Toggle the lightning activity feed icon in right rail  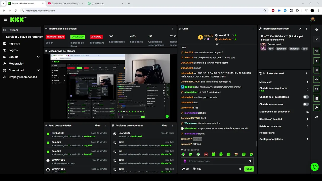point(316,61)
